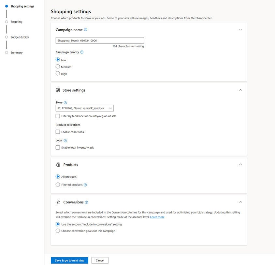The height and width of the screenshot is (265, 275).
Task: Open the Store dropdown
Action: tap(85, 108)
